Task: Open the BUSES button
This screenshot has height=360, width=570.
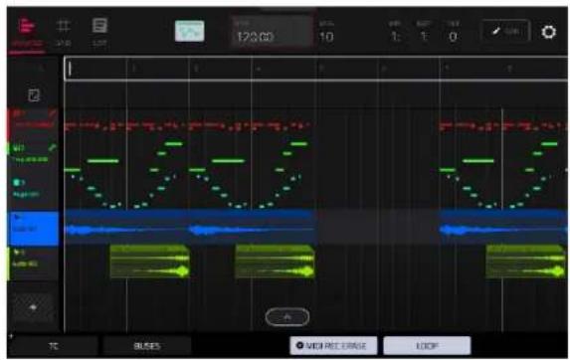Action: [147, 346]
